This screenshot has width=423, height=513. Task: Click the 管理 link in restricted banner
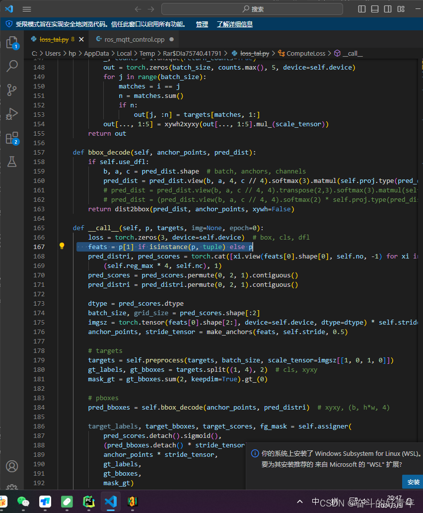coord(202,24)
